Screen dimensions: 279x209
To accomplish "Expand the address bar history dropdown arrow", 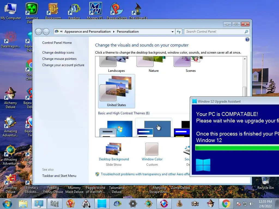I will [172, 32].
